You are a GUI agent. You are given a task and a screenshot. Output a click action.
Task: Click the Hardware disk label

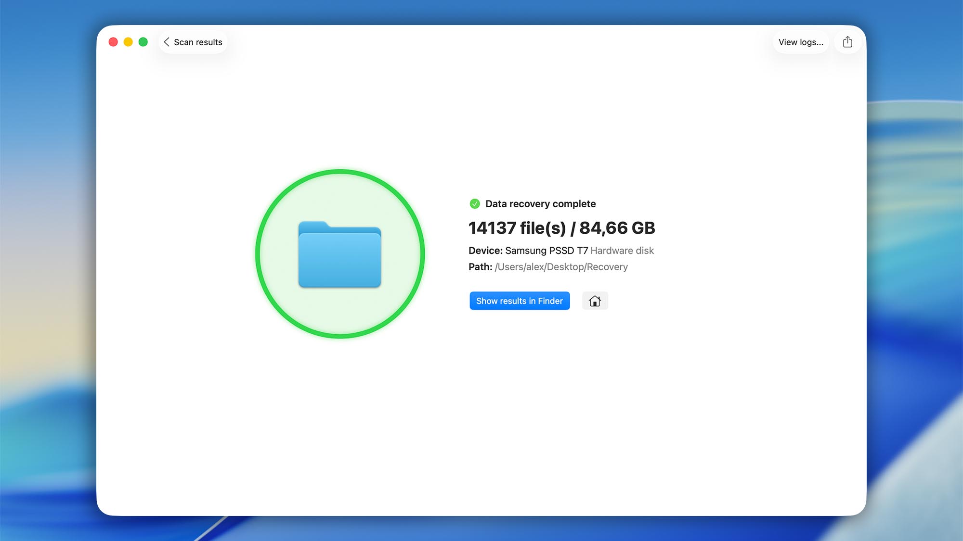pos(622,251)
